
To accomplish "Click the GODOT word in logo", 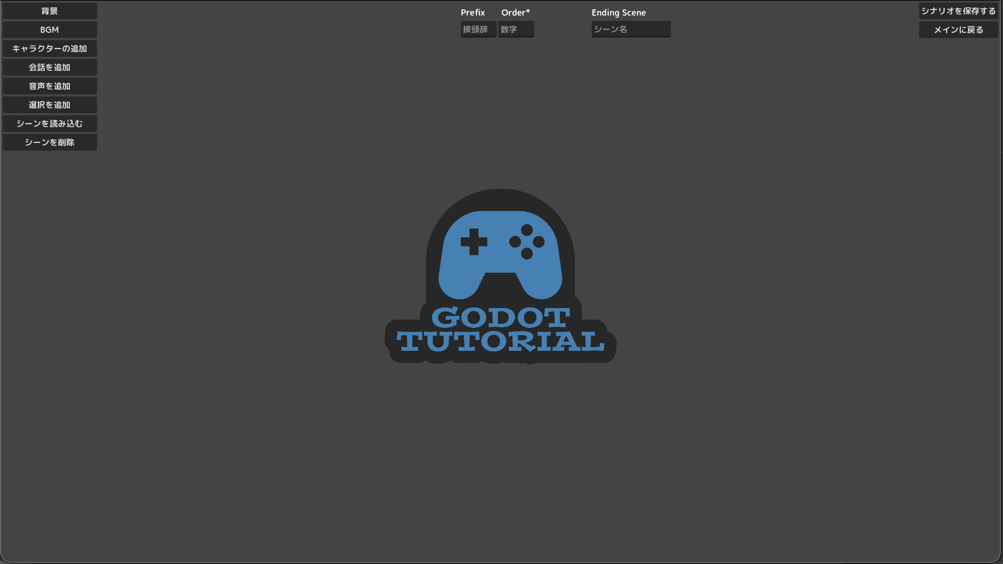I will point(500,317).
